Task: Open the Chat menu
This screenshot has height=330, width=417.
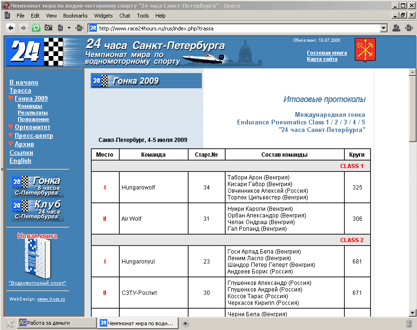Action: pyautogui.click(x=125, y=16)
